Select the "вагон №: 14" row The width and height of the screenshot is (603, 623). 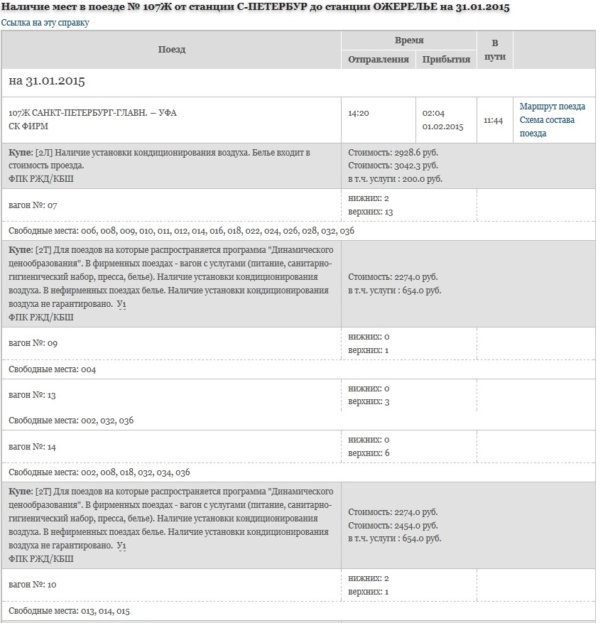[33, 447]
